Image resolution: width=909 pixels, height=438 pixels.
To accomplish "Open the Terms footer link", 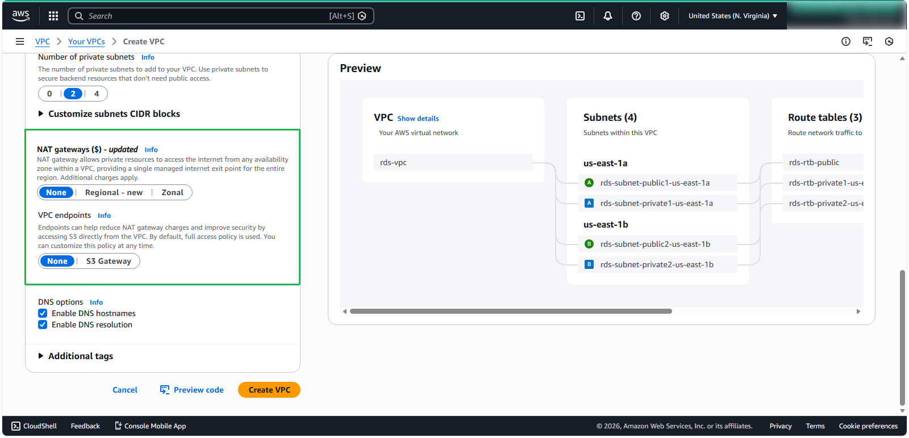I will pos(815,426).
